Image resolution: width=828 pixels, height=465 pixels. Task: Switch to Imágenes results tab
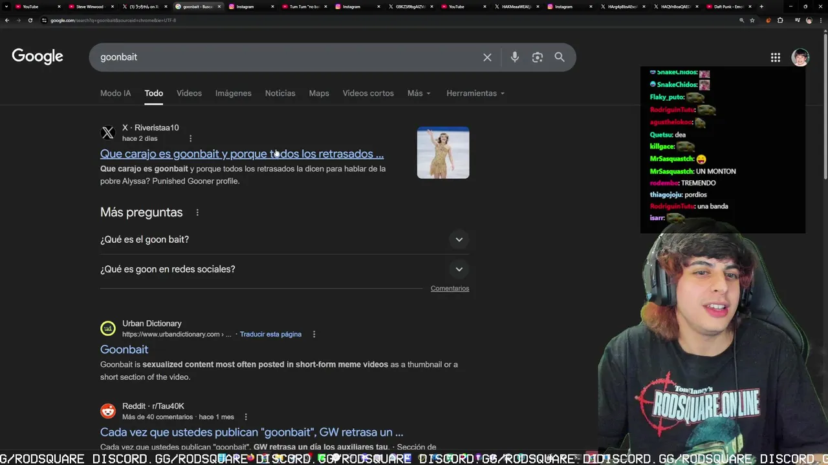click(234, 93)
